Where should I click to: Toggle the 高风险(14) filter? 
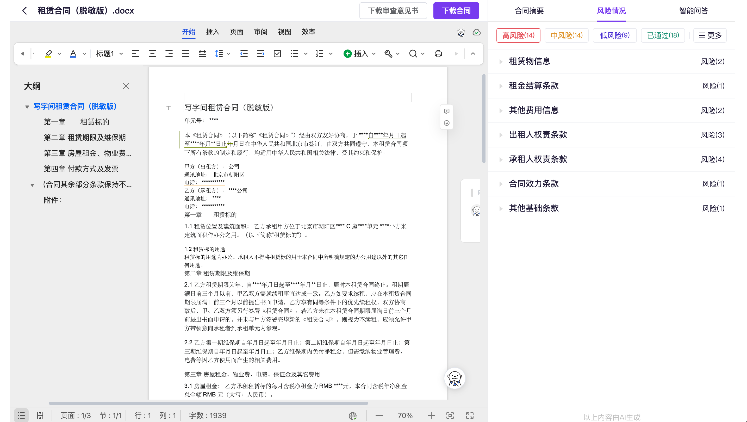pyautogui.click(x=518, y=35)
